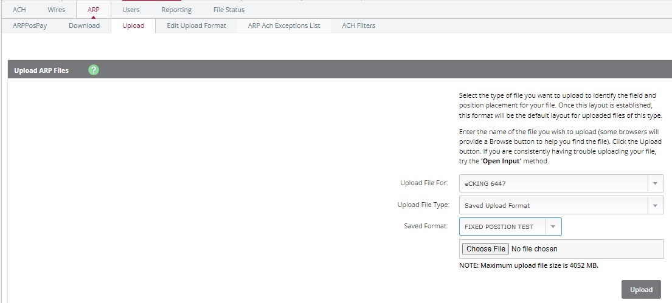Open the File Status tab
Viewport: 672px width, 303px height.
229,10
